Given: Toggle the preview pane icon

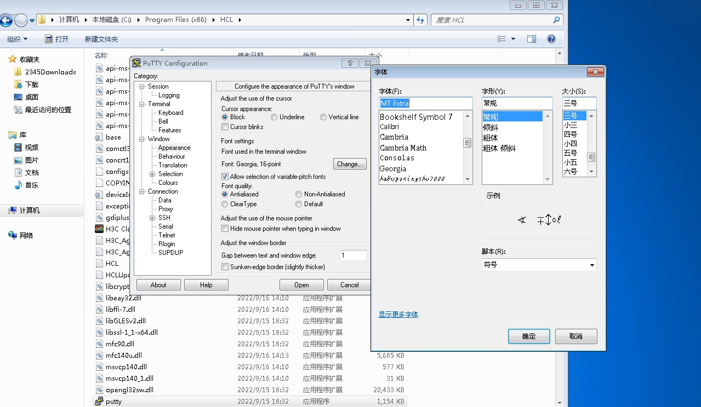Looking at the screenshot, I should coord(531,39).
